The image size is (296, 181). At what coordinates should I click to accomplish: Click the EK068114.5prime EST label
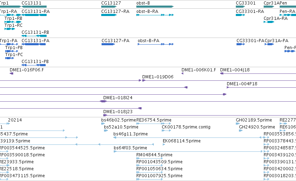point(182,141)
